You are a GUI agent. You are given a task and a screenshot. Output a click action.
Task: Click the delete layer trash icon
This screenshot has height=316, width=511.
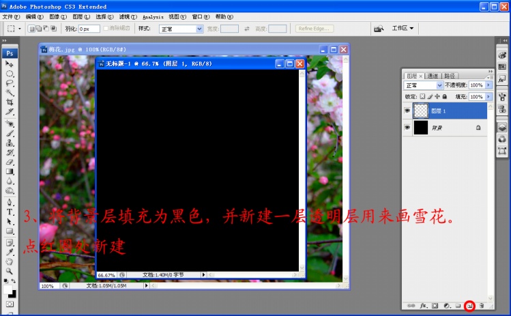481,306
